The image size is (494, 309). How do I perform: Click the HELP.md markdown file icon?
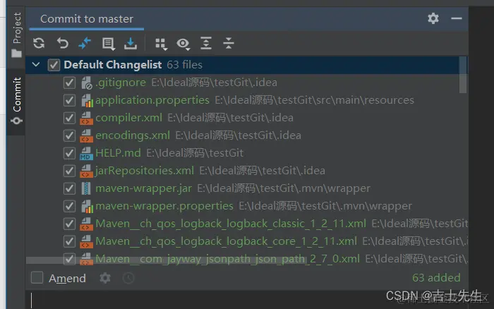point(86,153)
